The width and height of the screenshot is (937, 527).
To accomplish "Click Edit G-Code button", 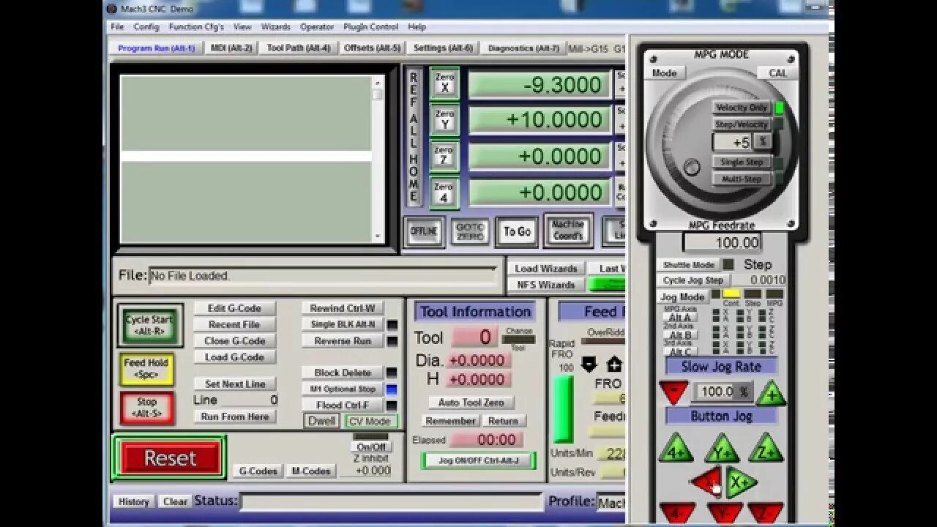I will click(x=234, y=308).
